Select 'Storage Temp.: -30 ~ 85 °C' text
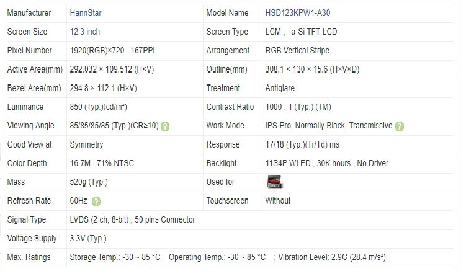 point(115,257)
